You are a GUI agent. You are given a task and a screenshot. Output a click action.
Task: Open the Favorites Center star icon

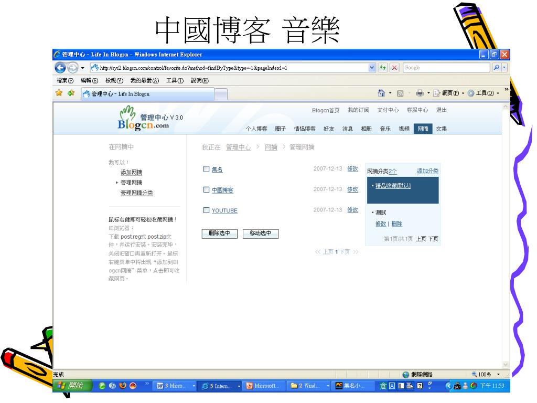coord(59,93)
